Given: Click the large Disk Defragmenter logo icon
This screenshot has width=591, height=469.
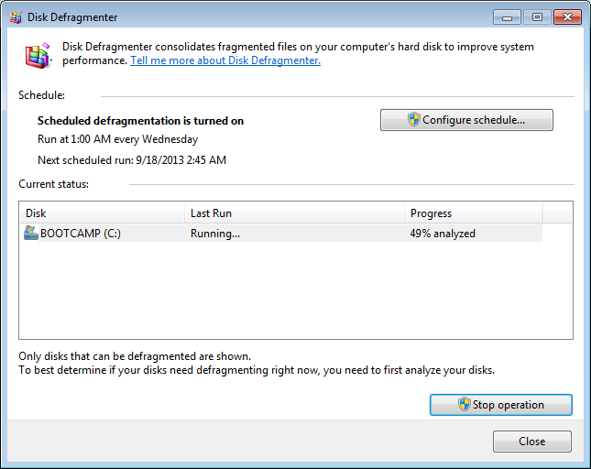Looking at the screenshot, I should 38,56.
